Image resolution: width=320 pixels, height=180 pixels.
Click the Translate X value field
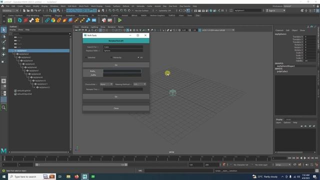[x=310, y=37]
